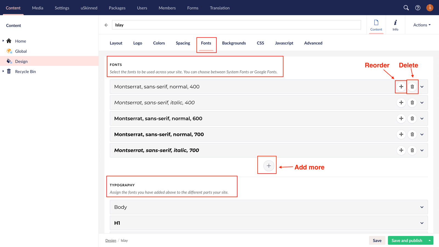Click the Save button
The height and width of the screenshot is (247, 439).
377,240
